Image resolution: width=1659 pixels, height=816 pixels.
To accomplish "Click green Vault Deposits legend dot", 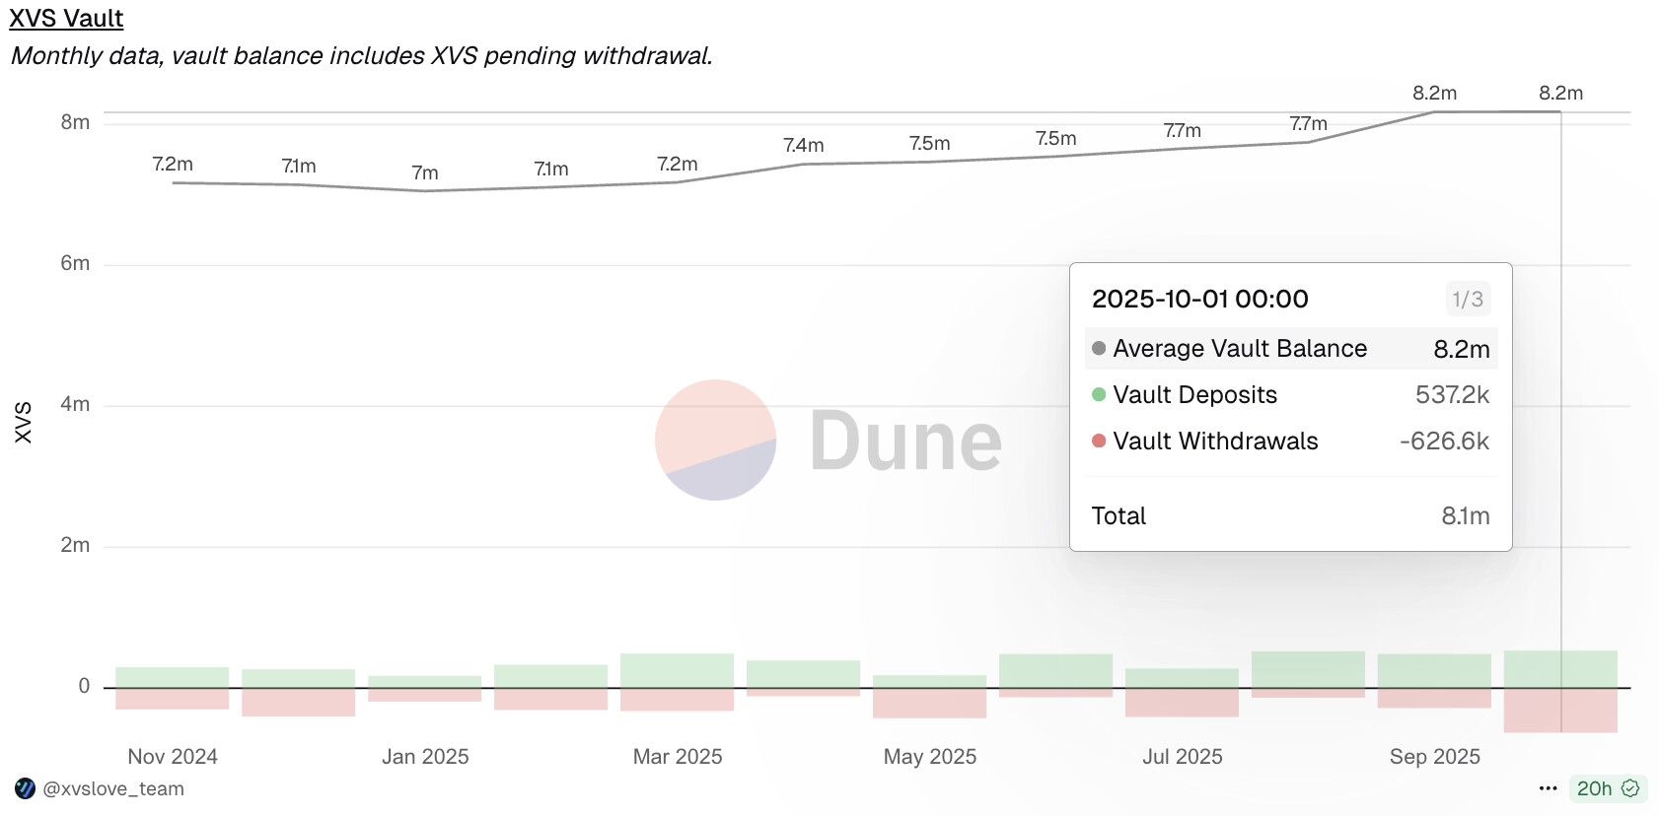I will [x=1099, y=394].
